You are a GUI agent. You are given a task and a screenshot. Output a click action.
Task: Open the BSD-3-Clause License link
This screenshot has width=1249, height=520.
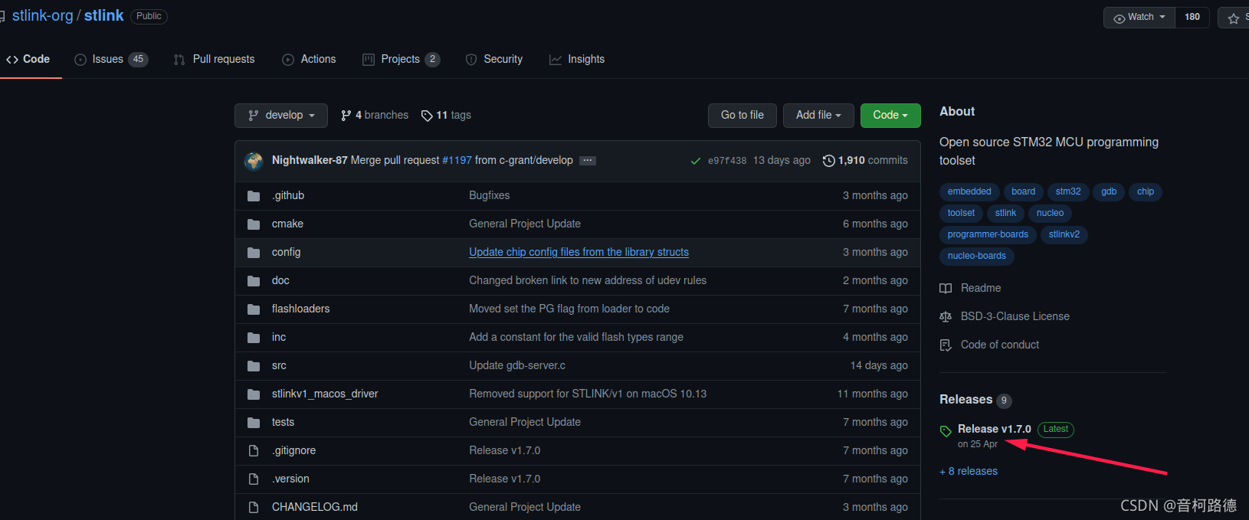(x=1015, y=317)
